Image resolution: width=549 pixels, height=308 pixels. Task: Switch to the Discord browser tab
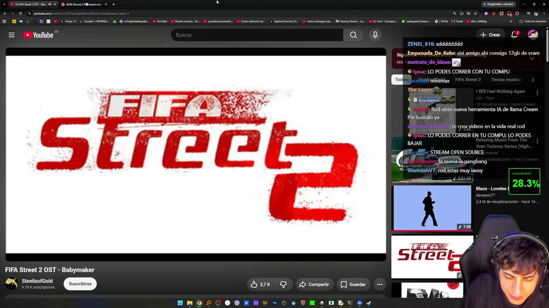click(84, 4)
